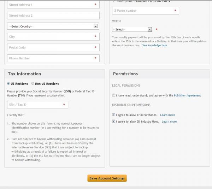
Task: Click into the City field
Action: pos(53,37)
